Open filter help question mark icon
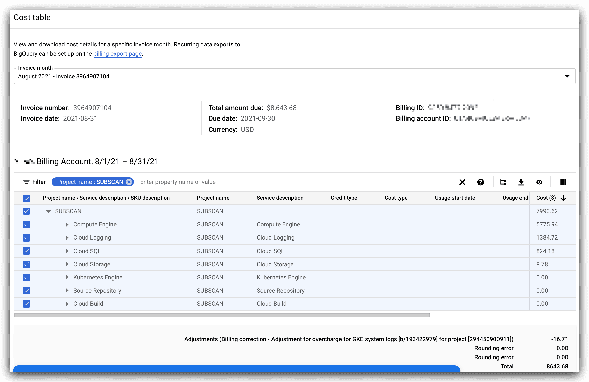This screenshot has height=382, width=589. tap(480, 182)
